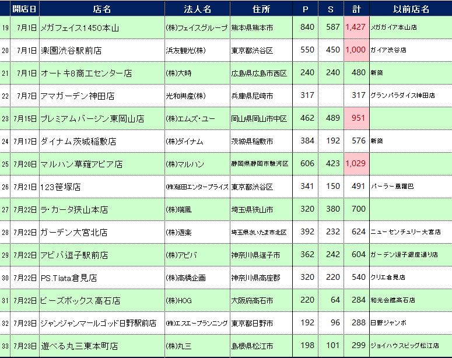This screenshot has height=358, width=452.
Task: Click row number 26
Action: (5, 187)
